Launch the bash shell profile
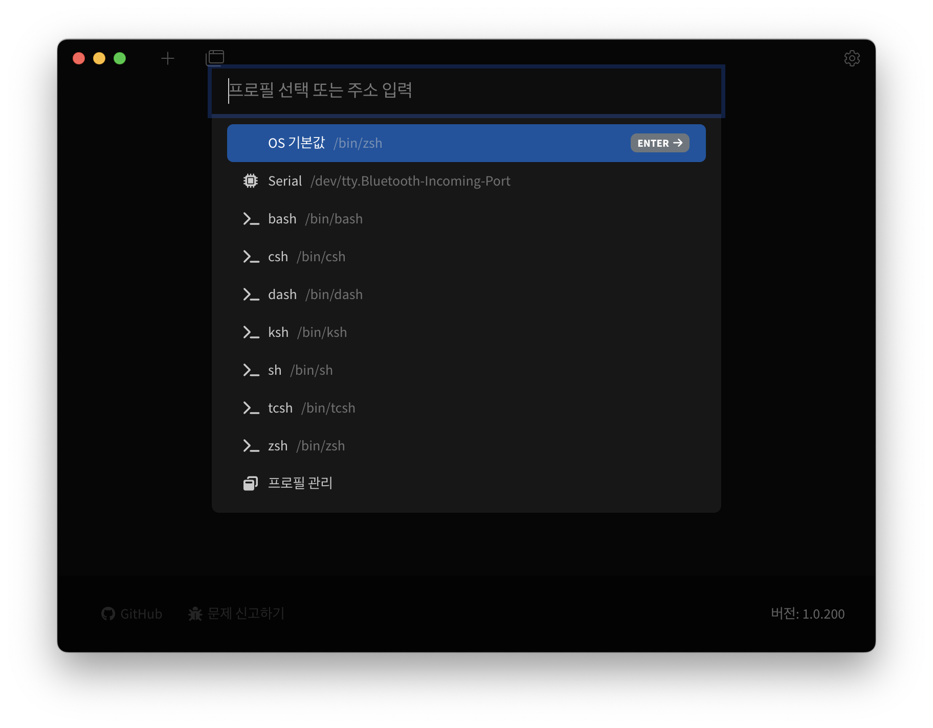Image resolution: width=933 pixels, height=728 pixels. click(466, 219)
